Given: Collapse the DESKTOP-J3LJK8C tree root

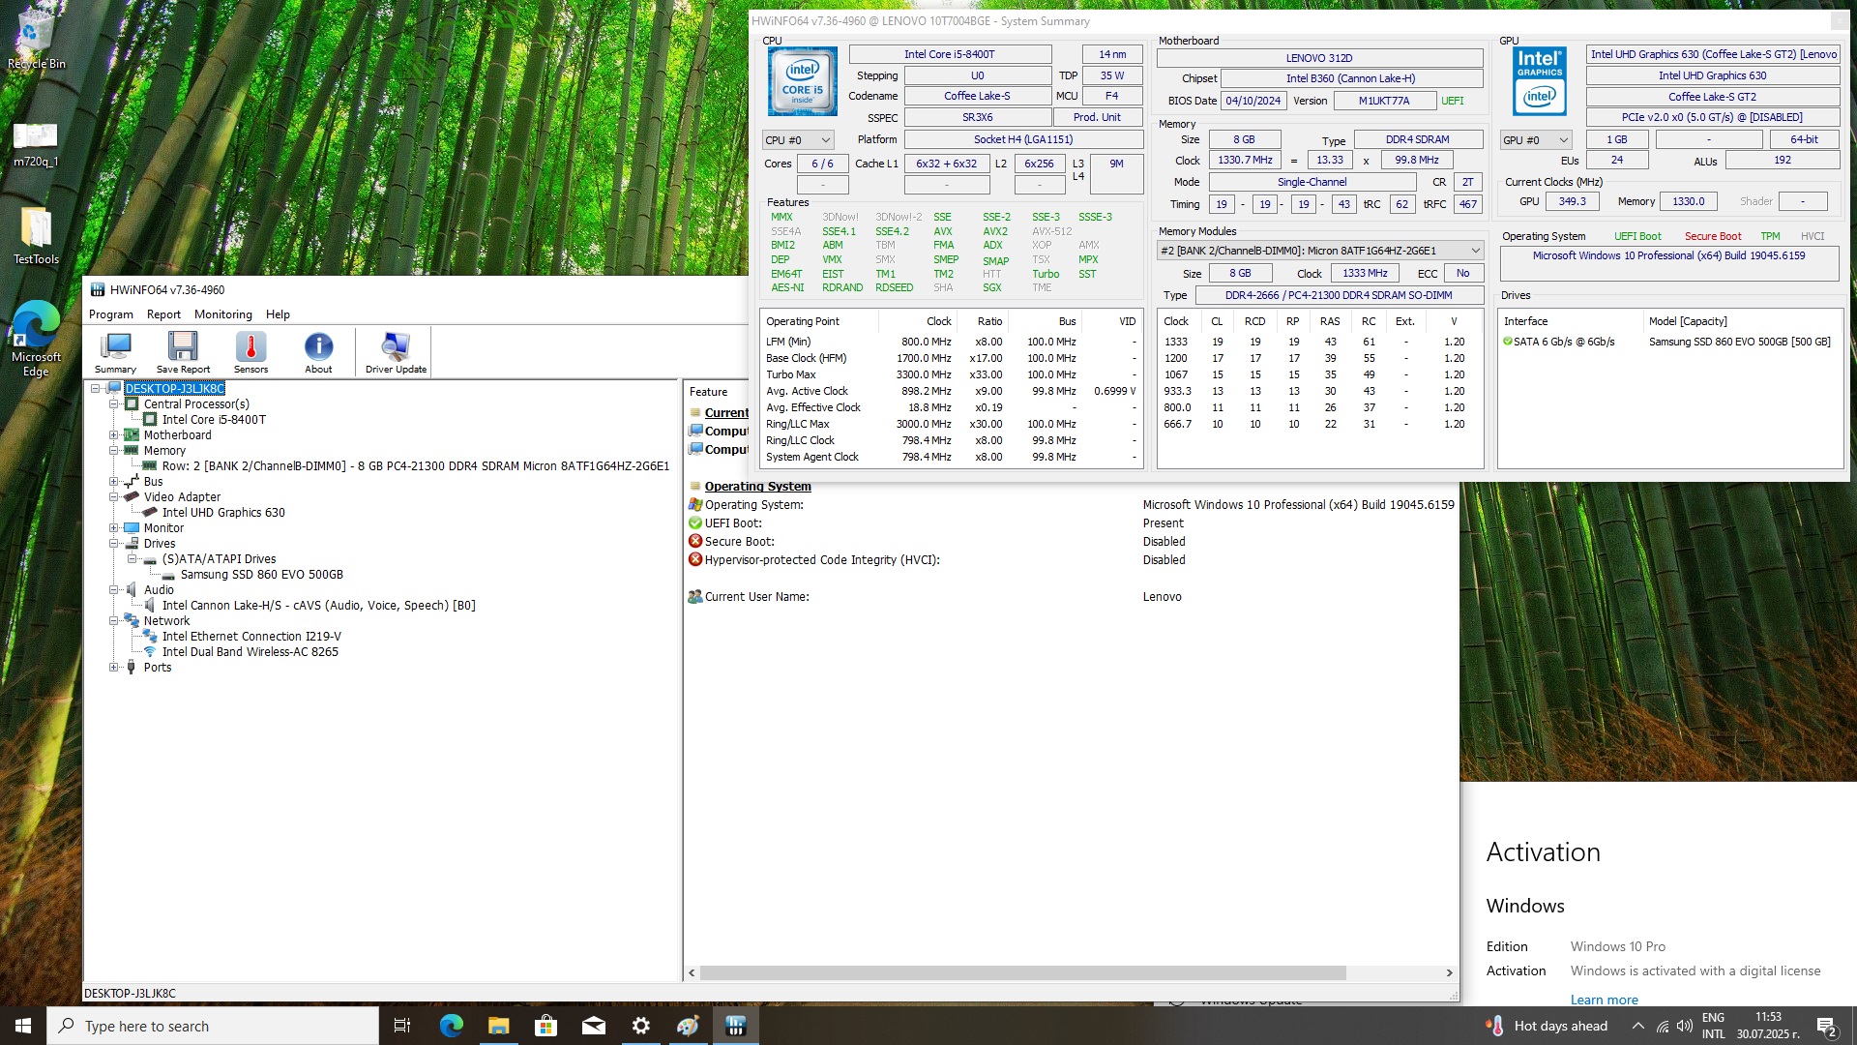Looking at the screenshot, I should pyautogui.click(x=96, y=389).
